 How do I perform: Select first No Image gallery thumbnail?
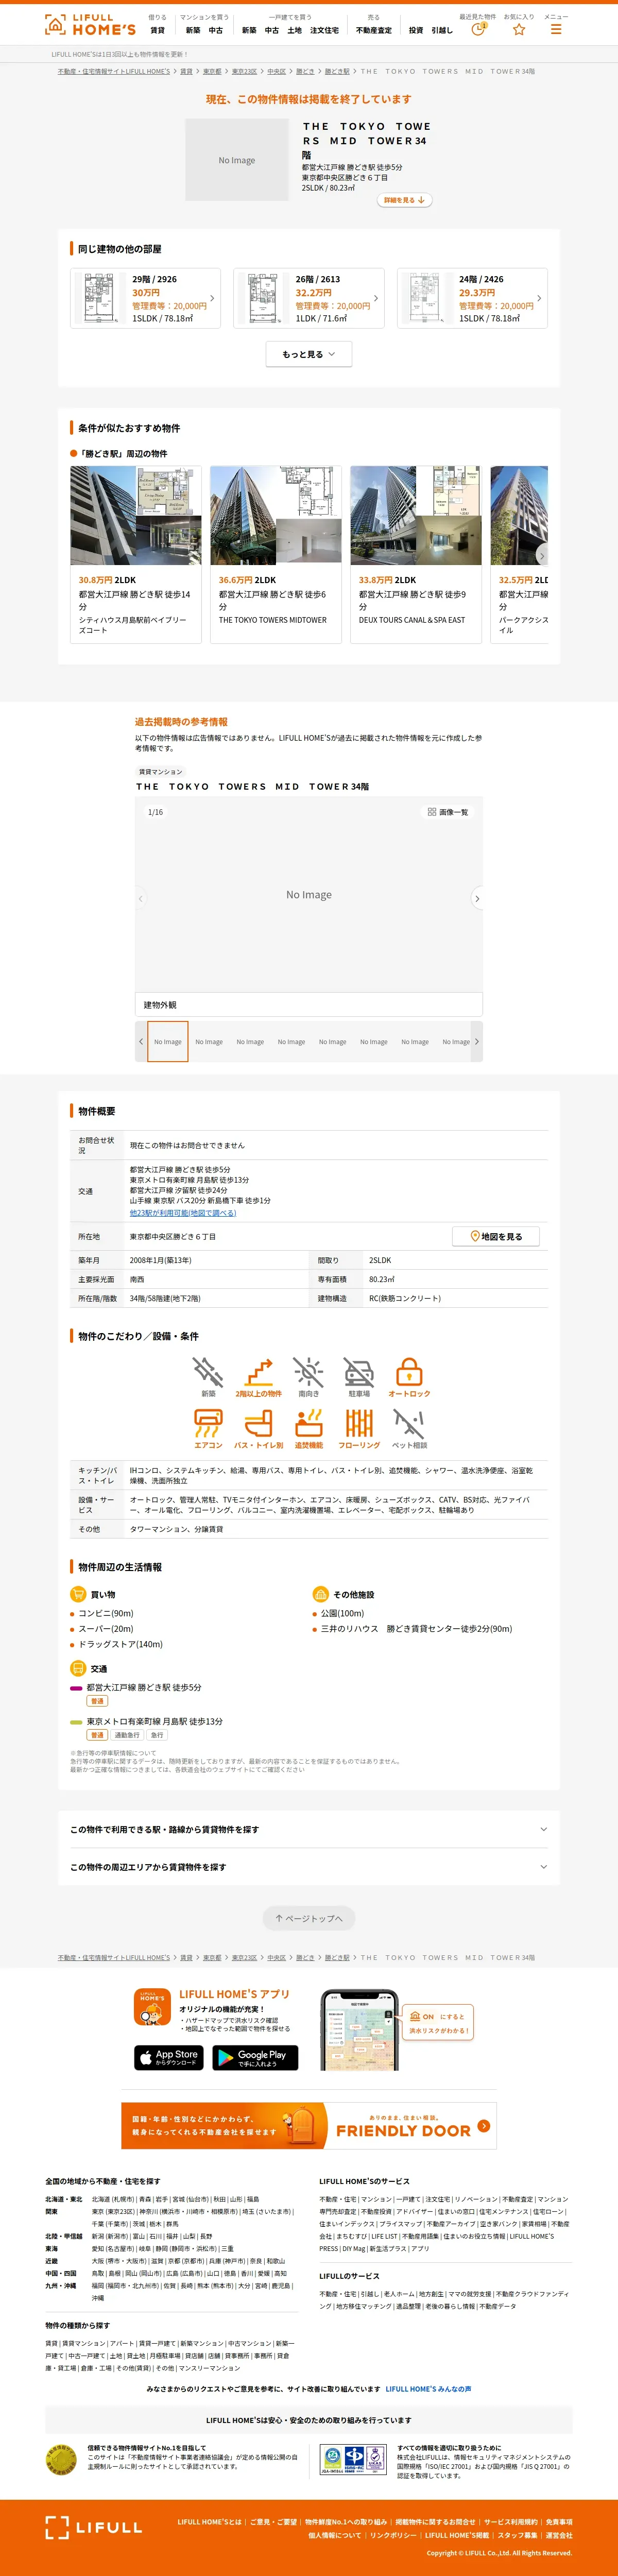[168, 1041]
